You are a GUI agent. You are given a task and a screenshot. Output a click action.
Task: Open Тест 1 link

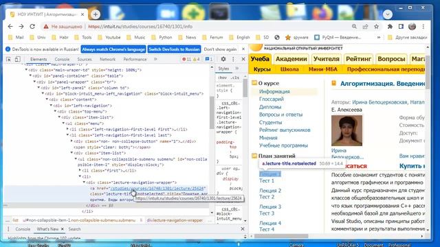pyautogui.click(x=267, y=180)
